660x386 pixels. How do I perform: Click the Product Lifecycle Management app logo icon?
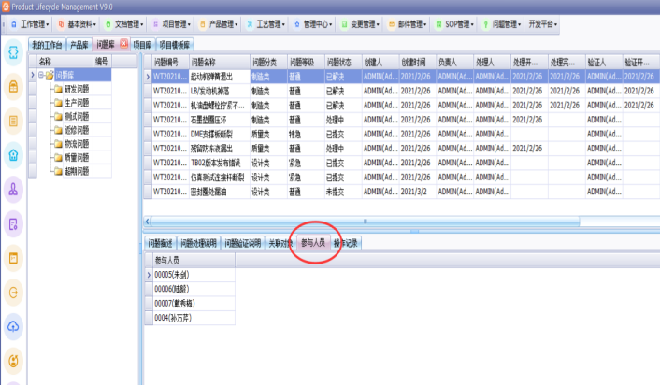click(x=6, y=7)
